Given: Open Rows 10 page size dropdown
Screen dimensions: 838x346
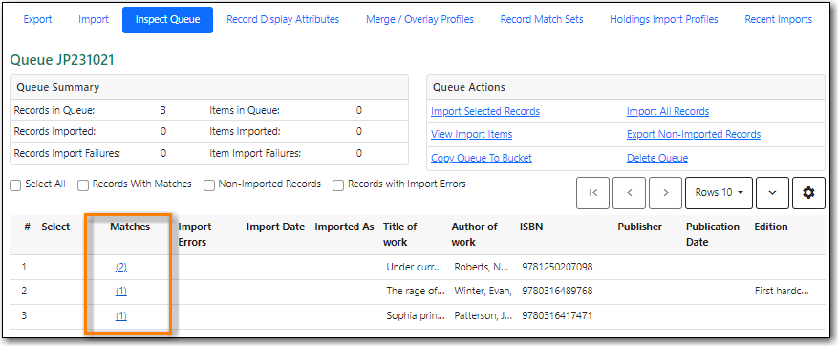Looking at the screenshot, I should click(719, 192).
